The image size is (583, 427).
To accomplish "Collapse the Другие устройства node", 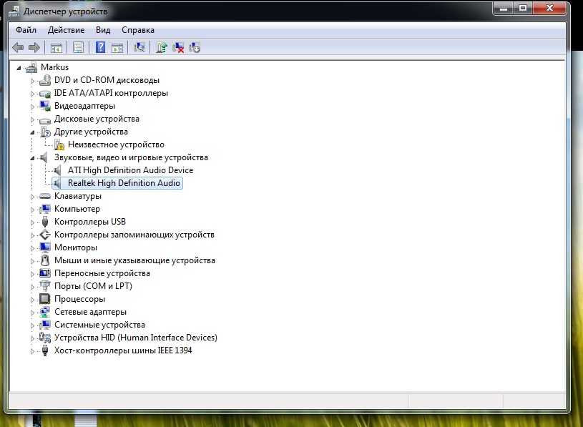I will point(32,132).
